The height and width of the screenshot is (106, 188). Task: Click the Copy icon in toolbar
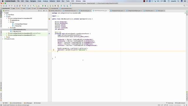17,6
